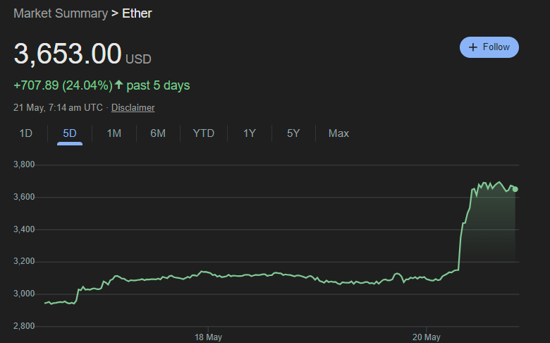Image resolution: width=550 pixels, height=343 pixels.
Task: Click the current price dot on chart
Action: coord(515,189)
